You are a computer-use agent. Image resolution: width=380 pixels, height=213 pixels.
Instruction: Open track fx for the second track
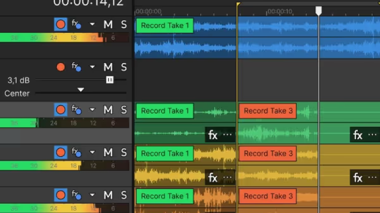(76, 67)
